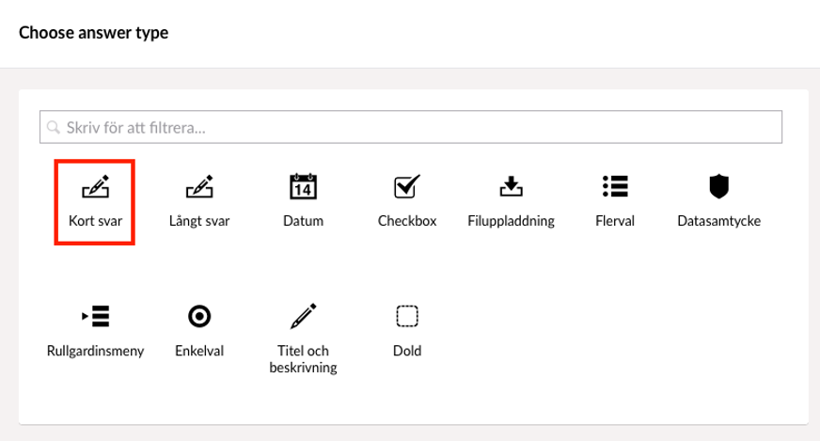The image size is (820, 441).
Task: Click the Enkelval label
Action: coord(199,351)
